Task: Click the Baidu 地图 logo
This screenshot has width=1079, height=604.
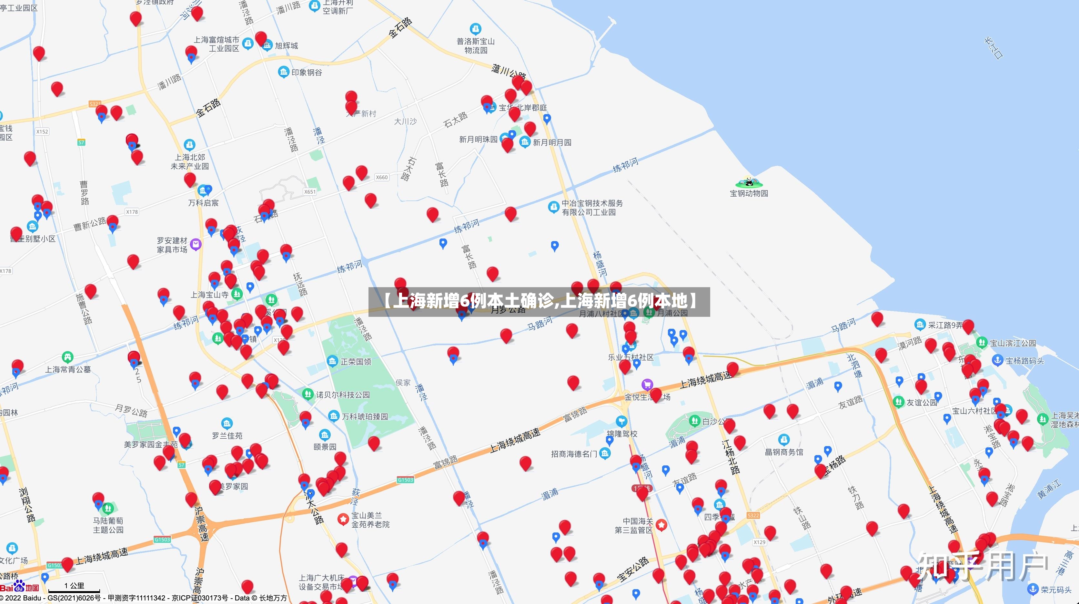Action: (x=20, y=586)
